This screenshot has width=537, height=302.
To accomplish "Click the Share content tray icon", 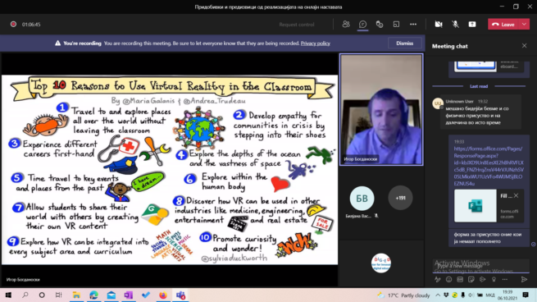I will 472,25.
